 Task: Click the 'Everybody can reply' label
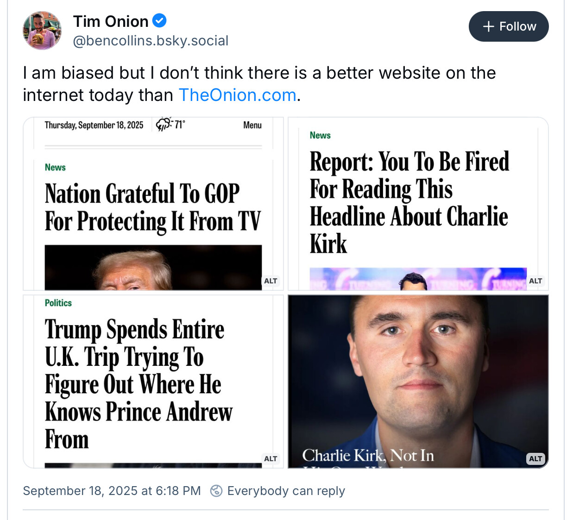[x=286, y=491]
